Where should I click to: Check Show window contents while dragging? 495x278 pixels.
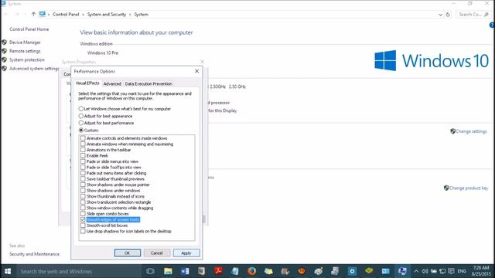(x=83, y=208)
